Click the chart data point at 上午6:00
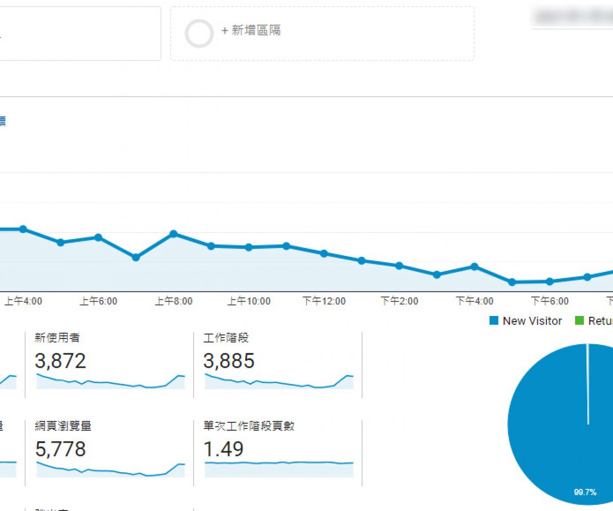The width and height of the screenshot is (613, 511). click(x=98, y=238)
